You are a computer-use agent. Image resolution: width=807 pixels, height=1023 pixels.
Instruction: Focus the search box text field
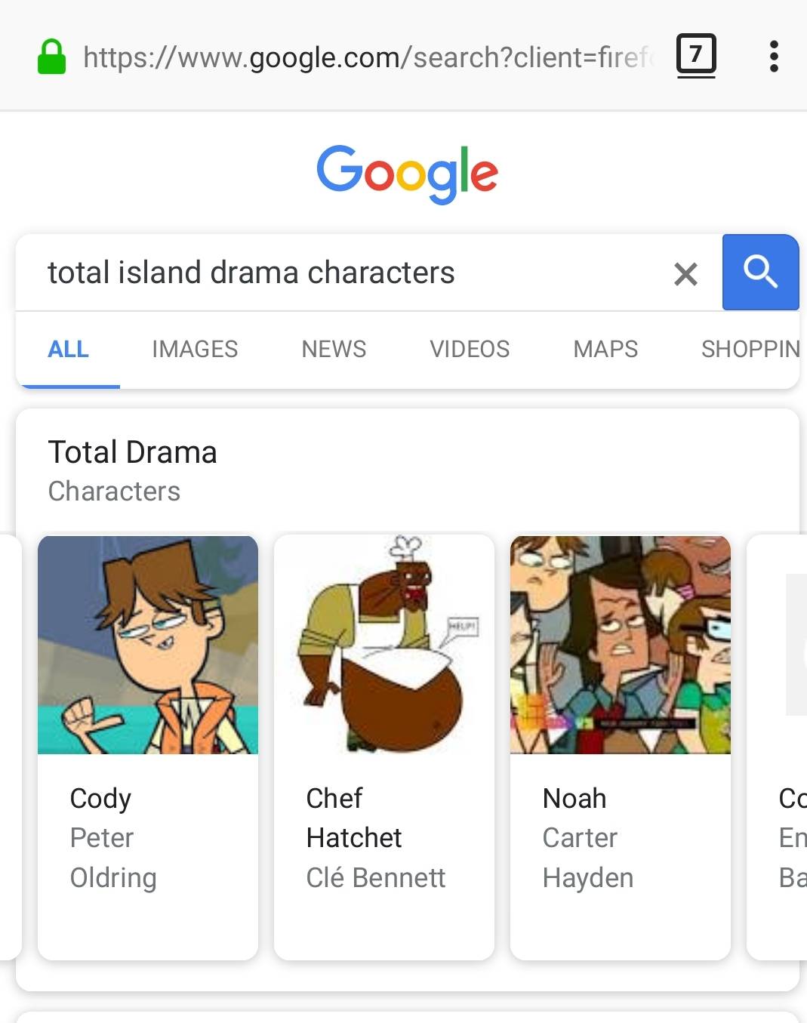pos(340,273)
